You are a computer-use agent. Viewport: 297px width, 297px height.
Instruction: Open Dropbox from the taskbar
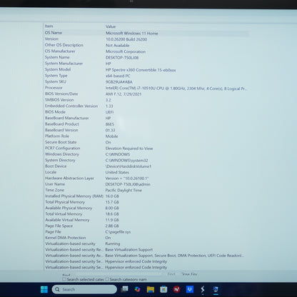pos(190,289)
